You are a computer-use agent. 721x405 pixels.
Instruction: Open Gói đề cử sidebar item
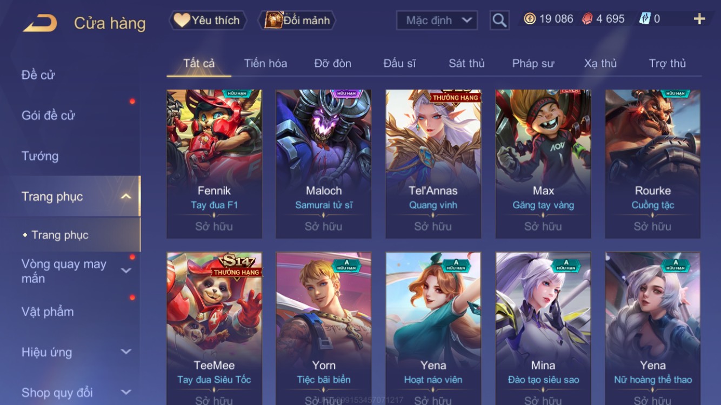point(48,115)
